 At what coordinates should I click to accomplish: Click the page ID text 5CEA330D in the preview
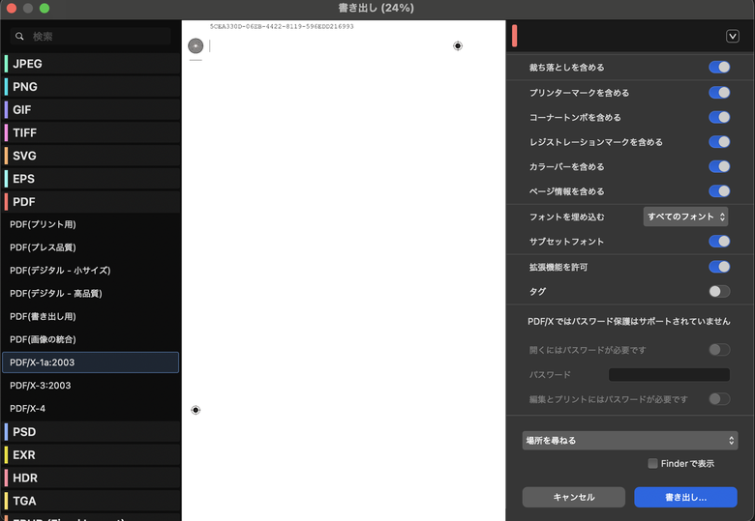coord(282,26)
